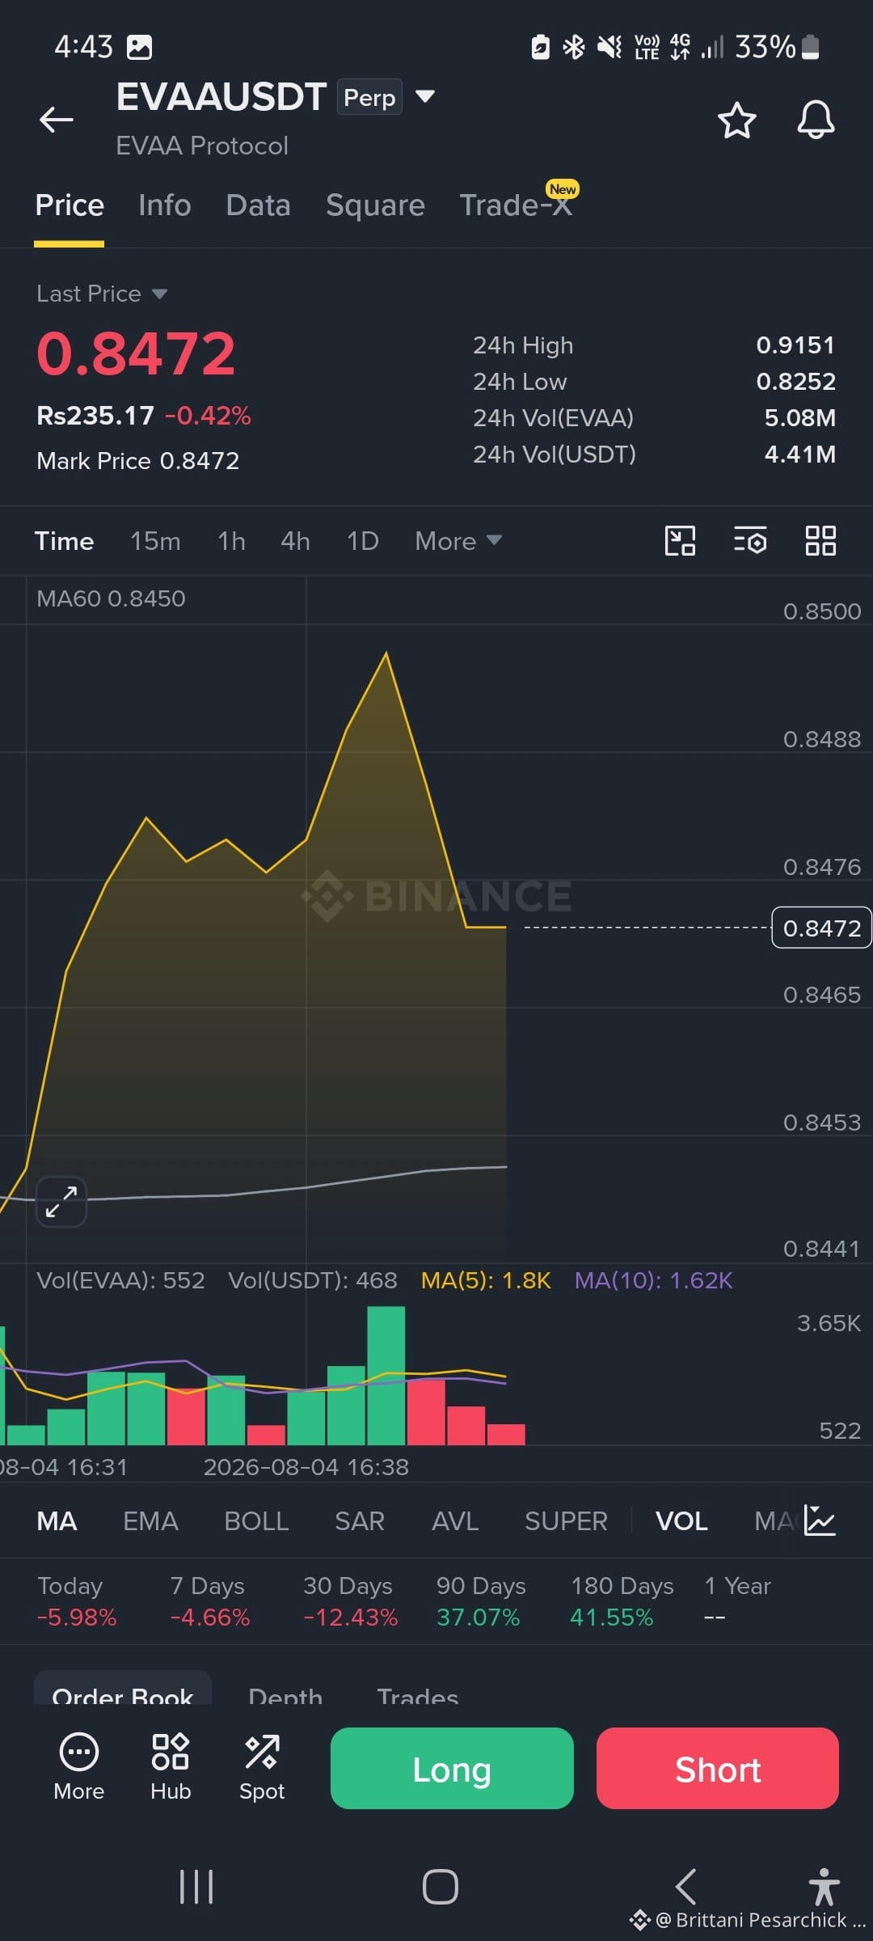Tap the Mark Price 0.8472 text
This screenshot has width=873, height=1941.
point(138,461)
